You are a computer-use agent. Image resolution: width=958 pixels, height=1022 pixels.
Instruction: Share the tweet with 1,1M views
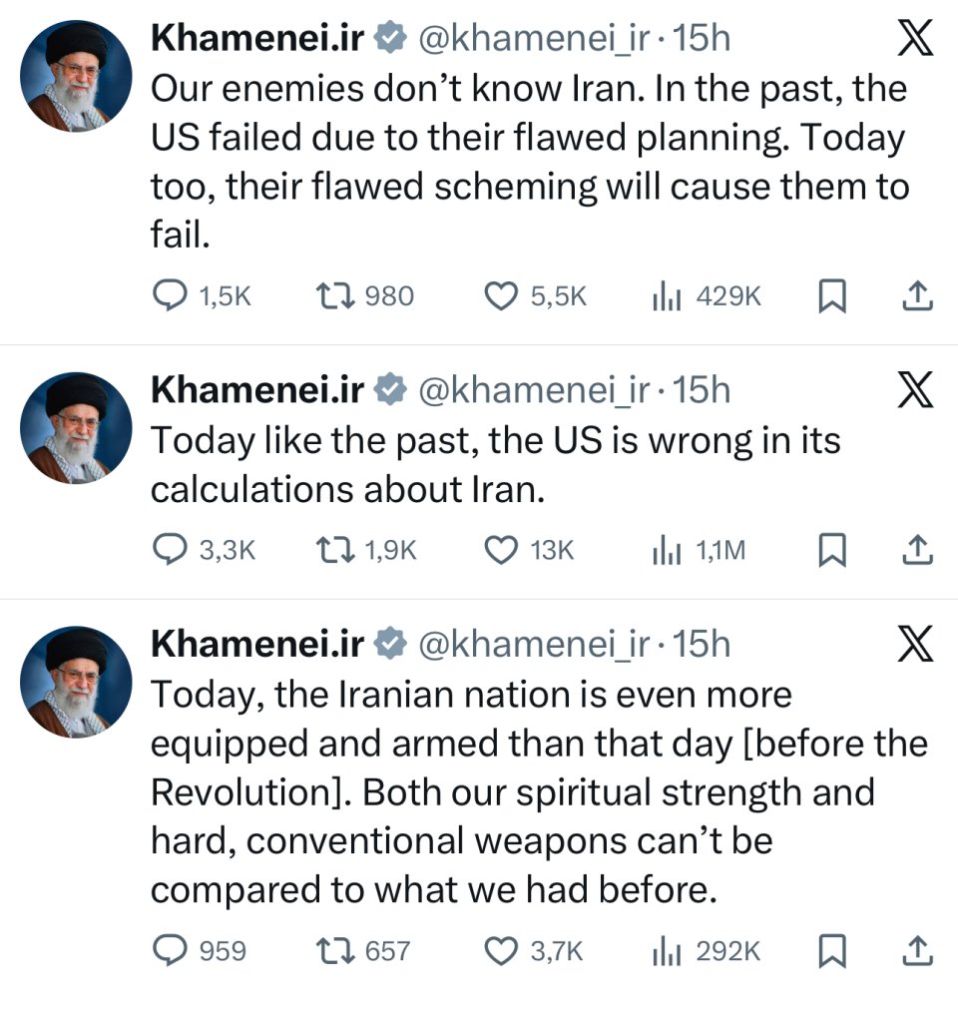917,550
